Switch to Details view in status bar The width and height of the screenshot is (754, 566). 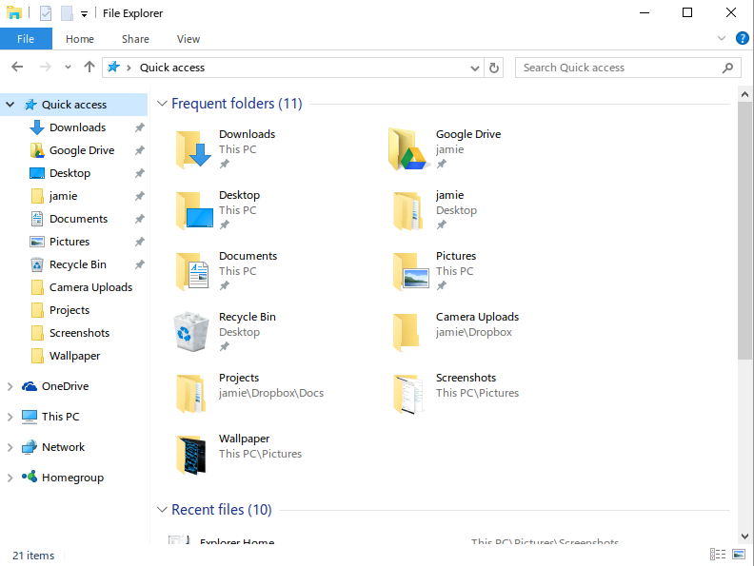pyautogui.click(x=718, y=555)
